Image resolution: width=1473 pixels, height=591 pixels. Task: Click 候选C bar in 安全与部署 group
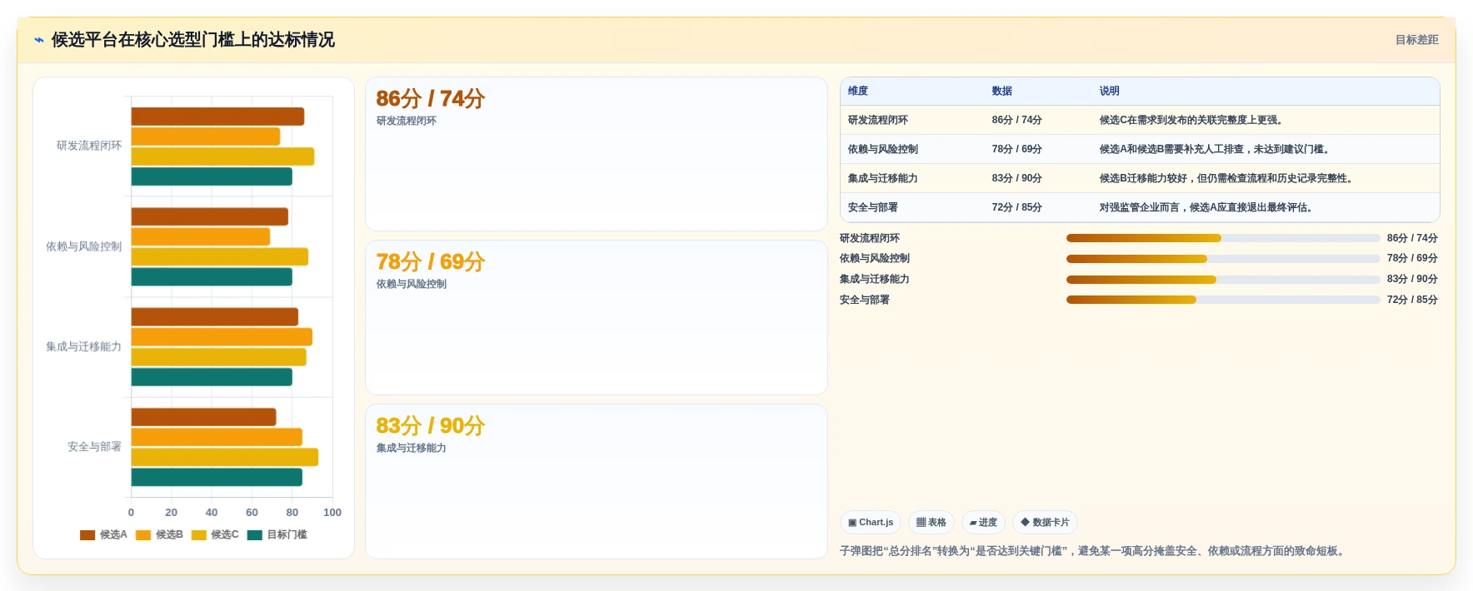click(225, 457)
